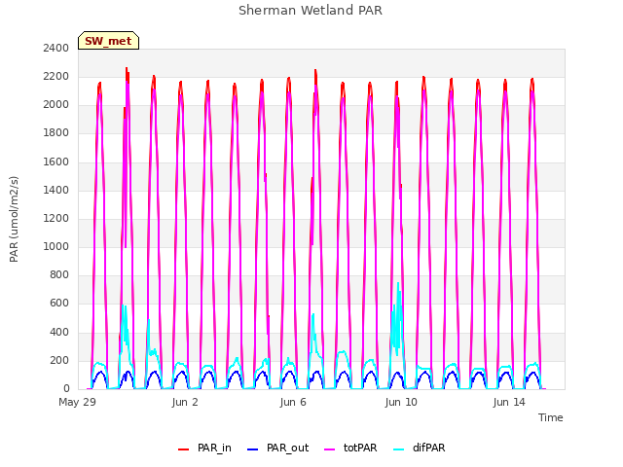Click the 1400 y-axis tick label
Image resolution: width=623 pixels, height=467 pixels.
click(x=56, y=190)
